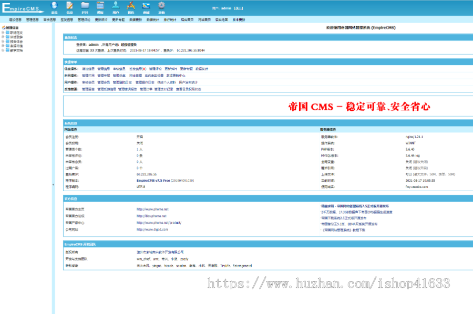Image resolution: width=473 pixels, height=314 pixels.
Task: Expand the first folder in the tree
Action: pyautogui.click(x=3, y=32)
